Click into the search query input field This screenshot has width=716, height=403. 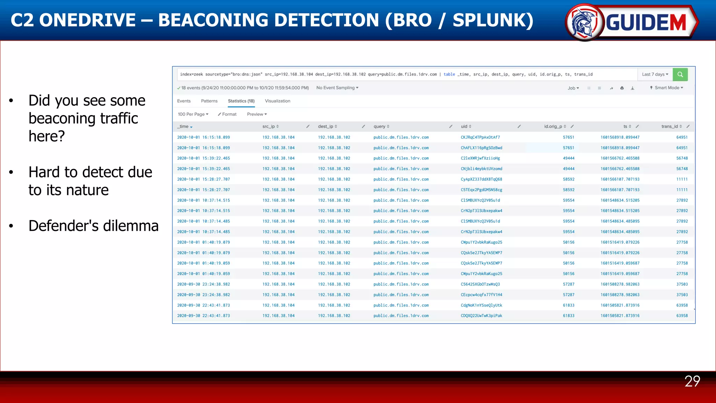(385, 74)
